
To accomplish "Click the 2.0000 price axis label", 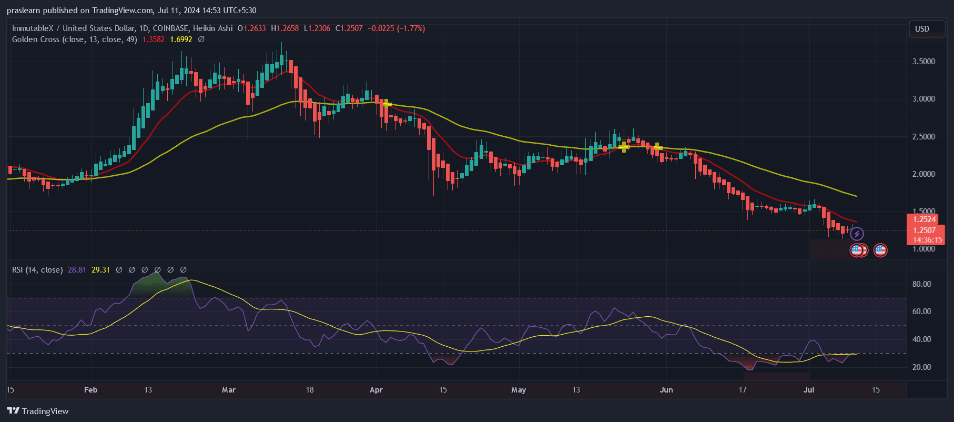I will [x=923, y=174].
